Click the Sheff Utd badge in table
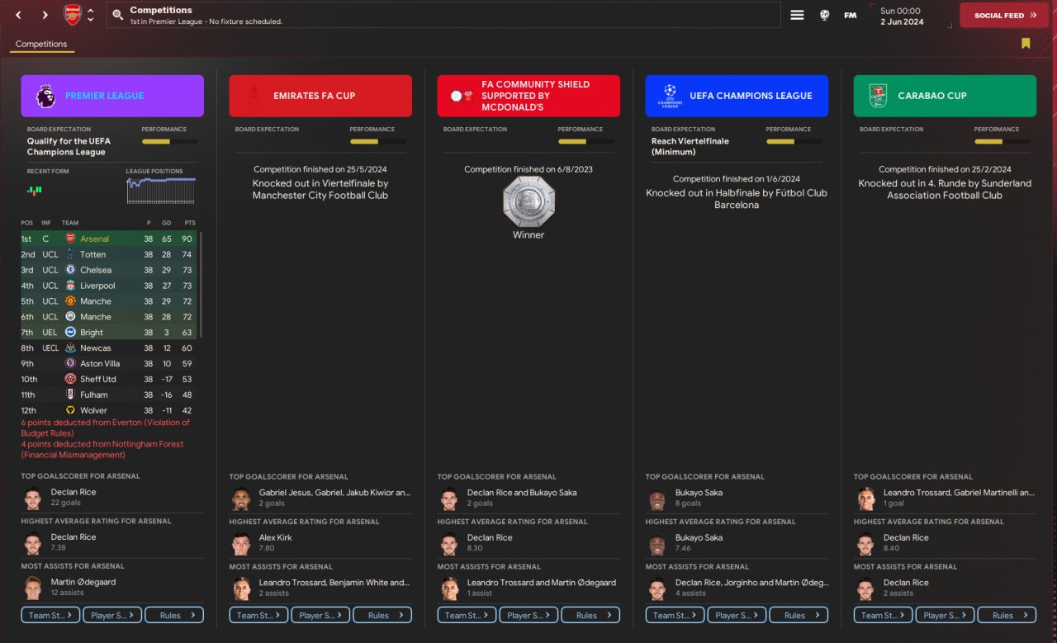Image resolution: width=1057 pixels, height=643 pixels. (x=70, y=379)
